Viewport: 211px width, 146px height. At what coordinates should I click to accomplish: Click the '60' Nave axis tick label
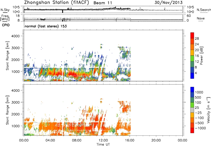tap(189, 16)
